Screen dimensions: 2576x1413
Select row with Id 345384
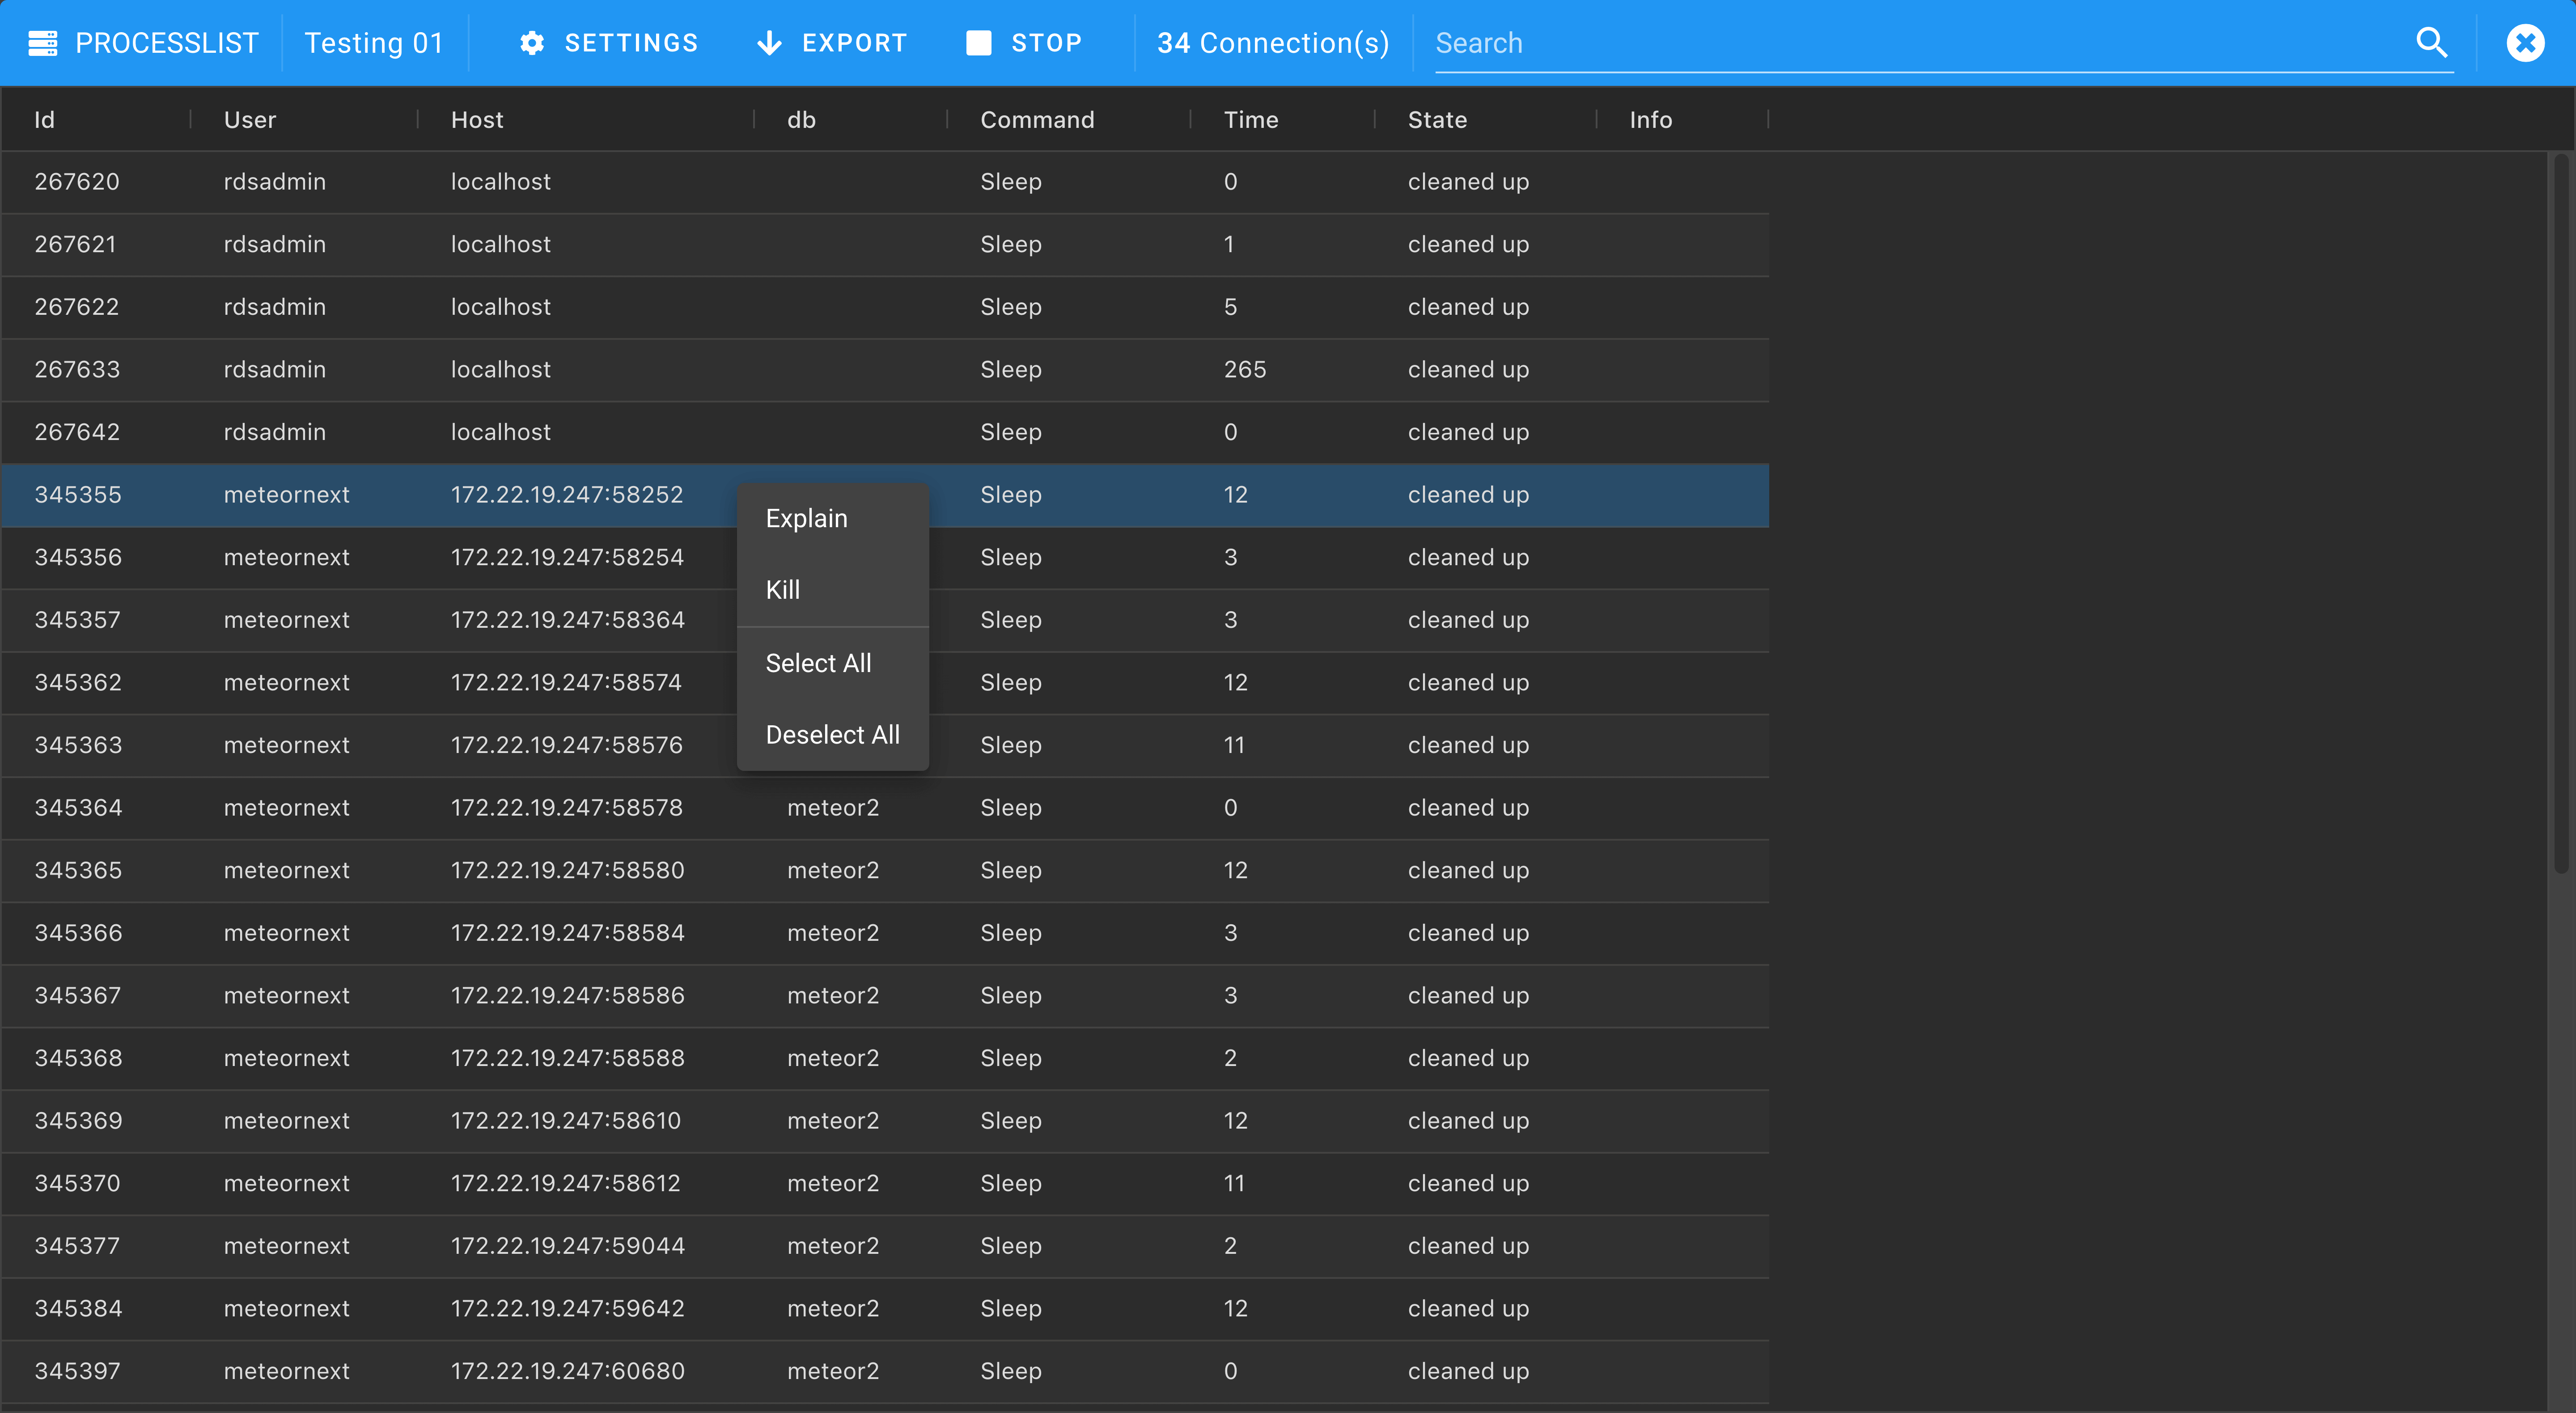[885, 1309]
